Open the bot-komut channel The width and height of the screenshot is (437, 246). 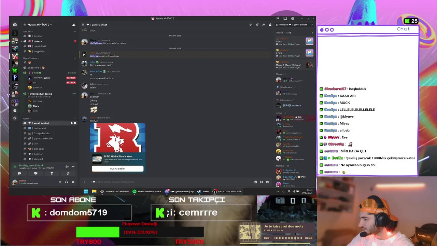point(50,128)
